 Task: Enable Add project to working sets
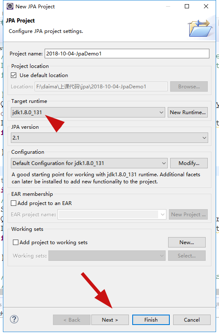(15, 242)
